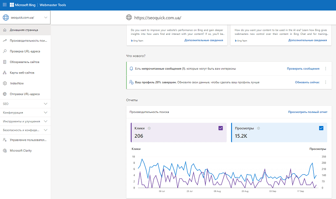Click the info icon next to Клики
Viewport: 336px width, 199px height.
coord(149,128)
